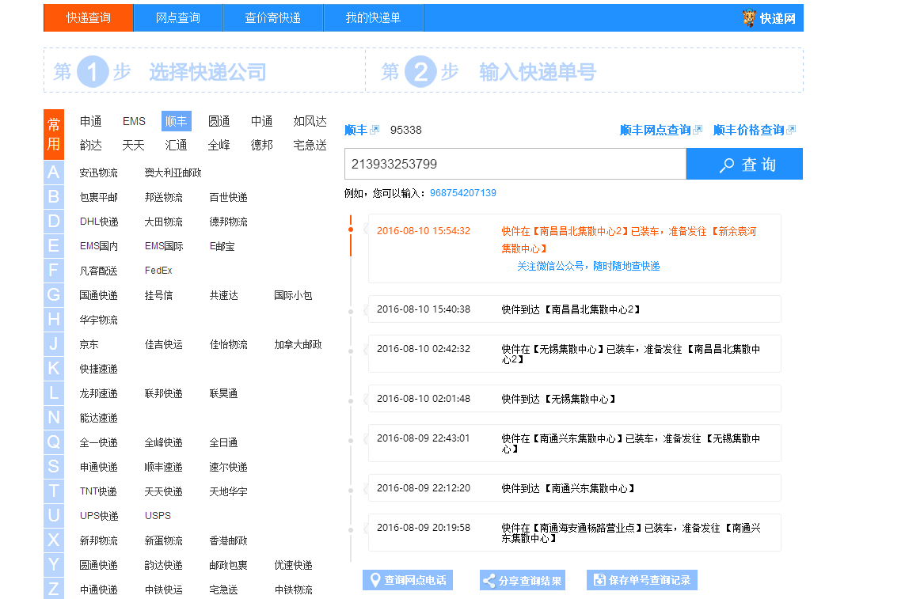Jump to letter A in the courier index
The width and height of the screenshot is (924, 599).
pyautogui.click(x=54, y=172)
